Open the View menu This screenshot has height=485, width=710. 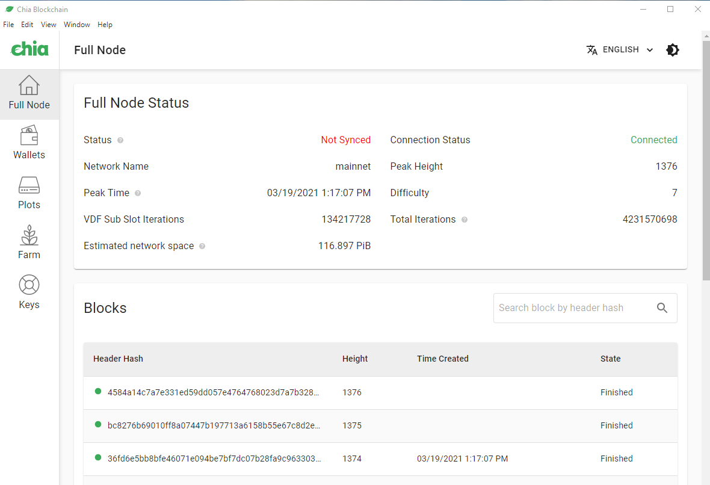click(x=48, y=25)
